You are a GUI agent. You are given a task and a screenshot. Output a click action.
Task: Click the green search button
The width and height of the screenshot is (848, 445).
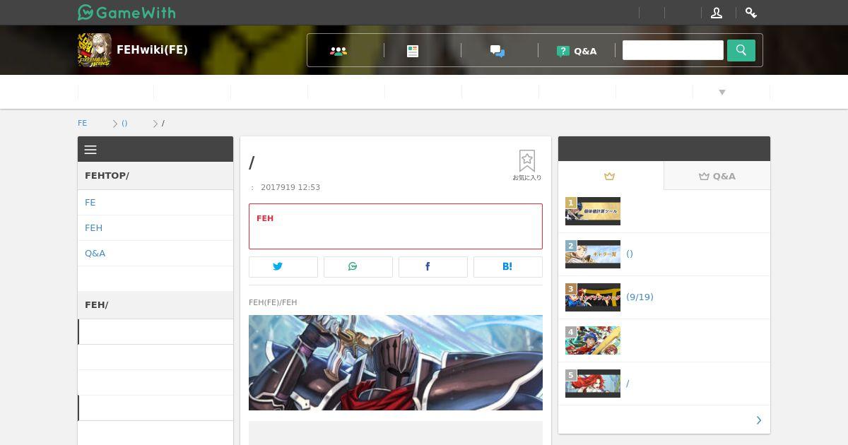pyautogui.click(x=741, y=50)
